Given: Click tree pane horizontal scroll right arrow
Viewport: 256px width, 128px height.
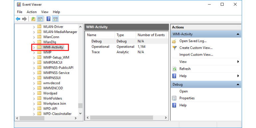Looking at the screenshot, I should tap(75, 118).
